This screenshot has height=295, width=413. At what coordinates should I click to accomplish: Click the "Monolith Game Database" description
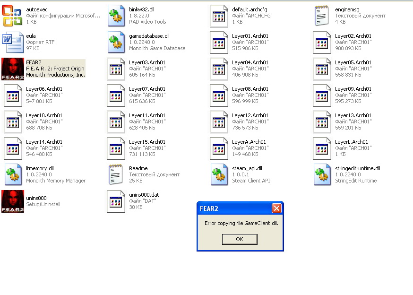coord(157,48)
